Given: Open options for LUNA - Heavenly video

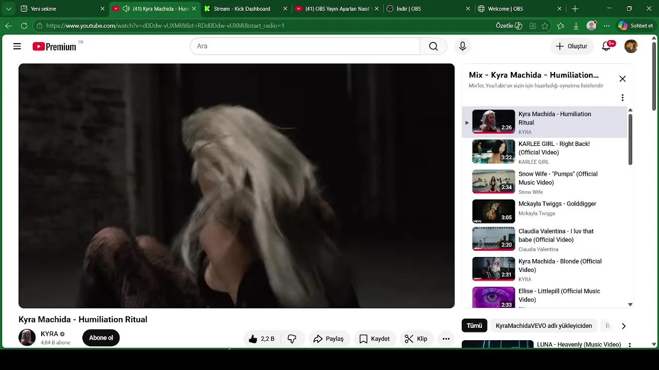Looking at the screenshot, I should click(629, 345).
